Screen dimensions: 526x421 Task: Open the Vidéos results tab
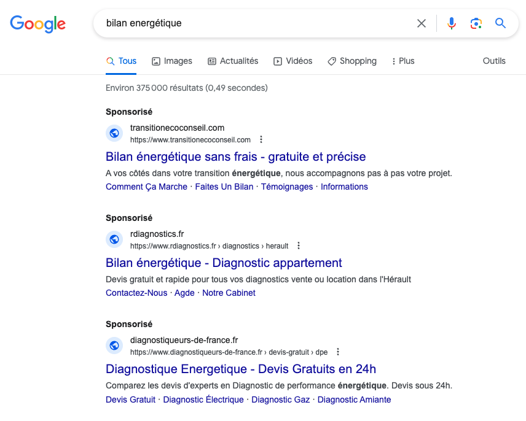(x=293, y=61)
